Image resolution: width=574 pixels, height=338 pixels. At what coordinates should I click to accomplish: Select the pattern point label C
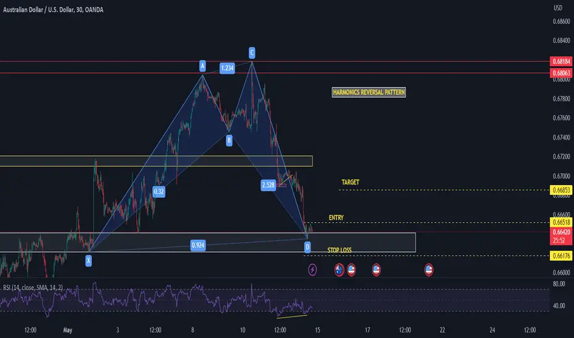(252, 53)
